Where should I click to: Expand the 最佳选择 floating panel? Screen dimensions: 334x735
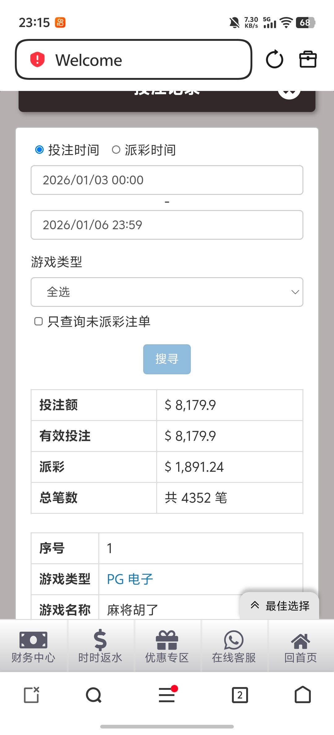280,606
